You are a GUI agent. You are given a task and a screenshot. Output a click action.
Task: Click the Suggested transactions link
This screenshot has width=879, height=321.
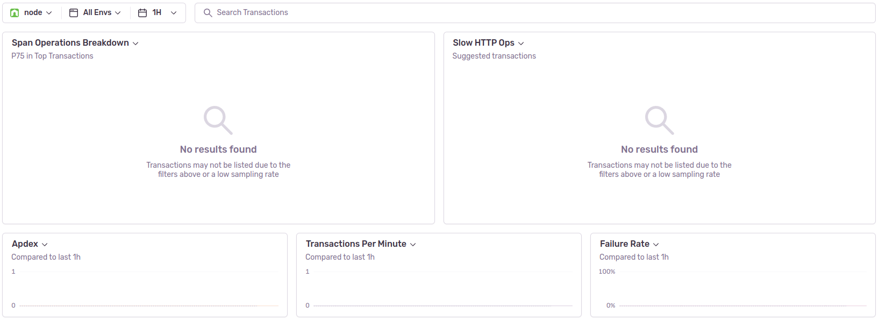coord(494,55)
